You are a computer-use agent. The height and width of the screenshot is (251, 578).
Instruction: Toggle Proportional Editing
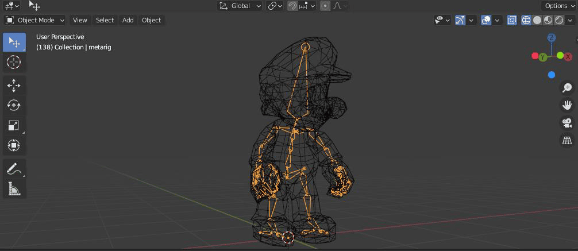point(325,6)
